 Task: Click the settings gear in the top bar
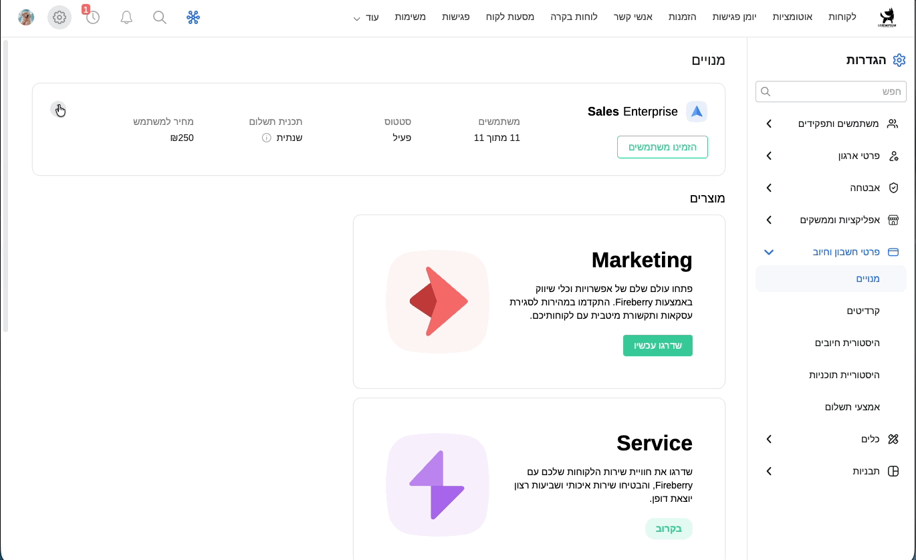click(x=60, y=17)
